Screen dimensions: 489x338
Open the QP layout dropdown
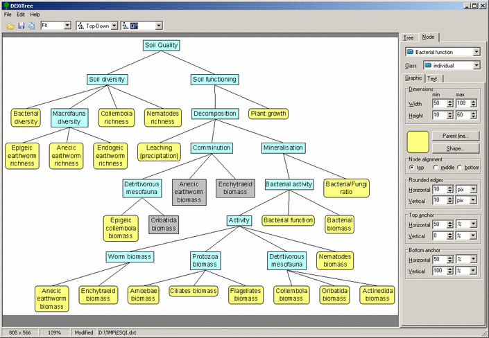pos(159,26)
